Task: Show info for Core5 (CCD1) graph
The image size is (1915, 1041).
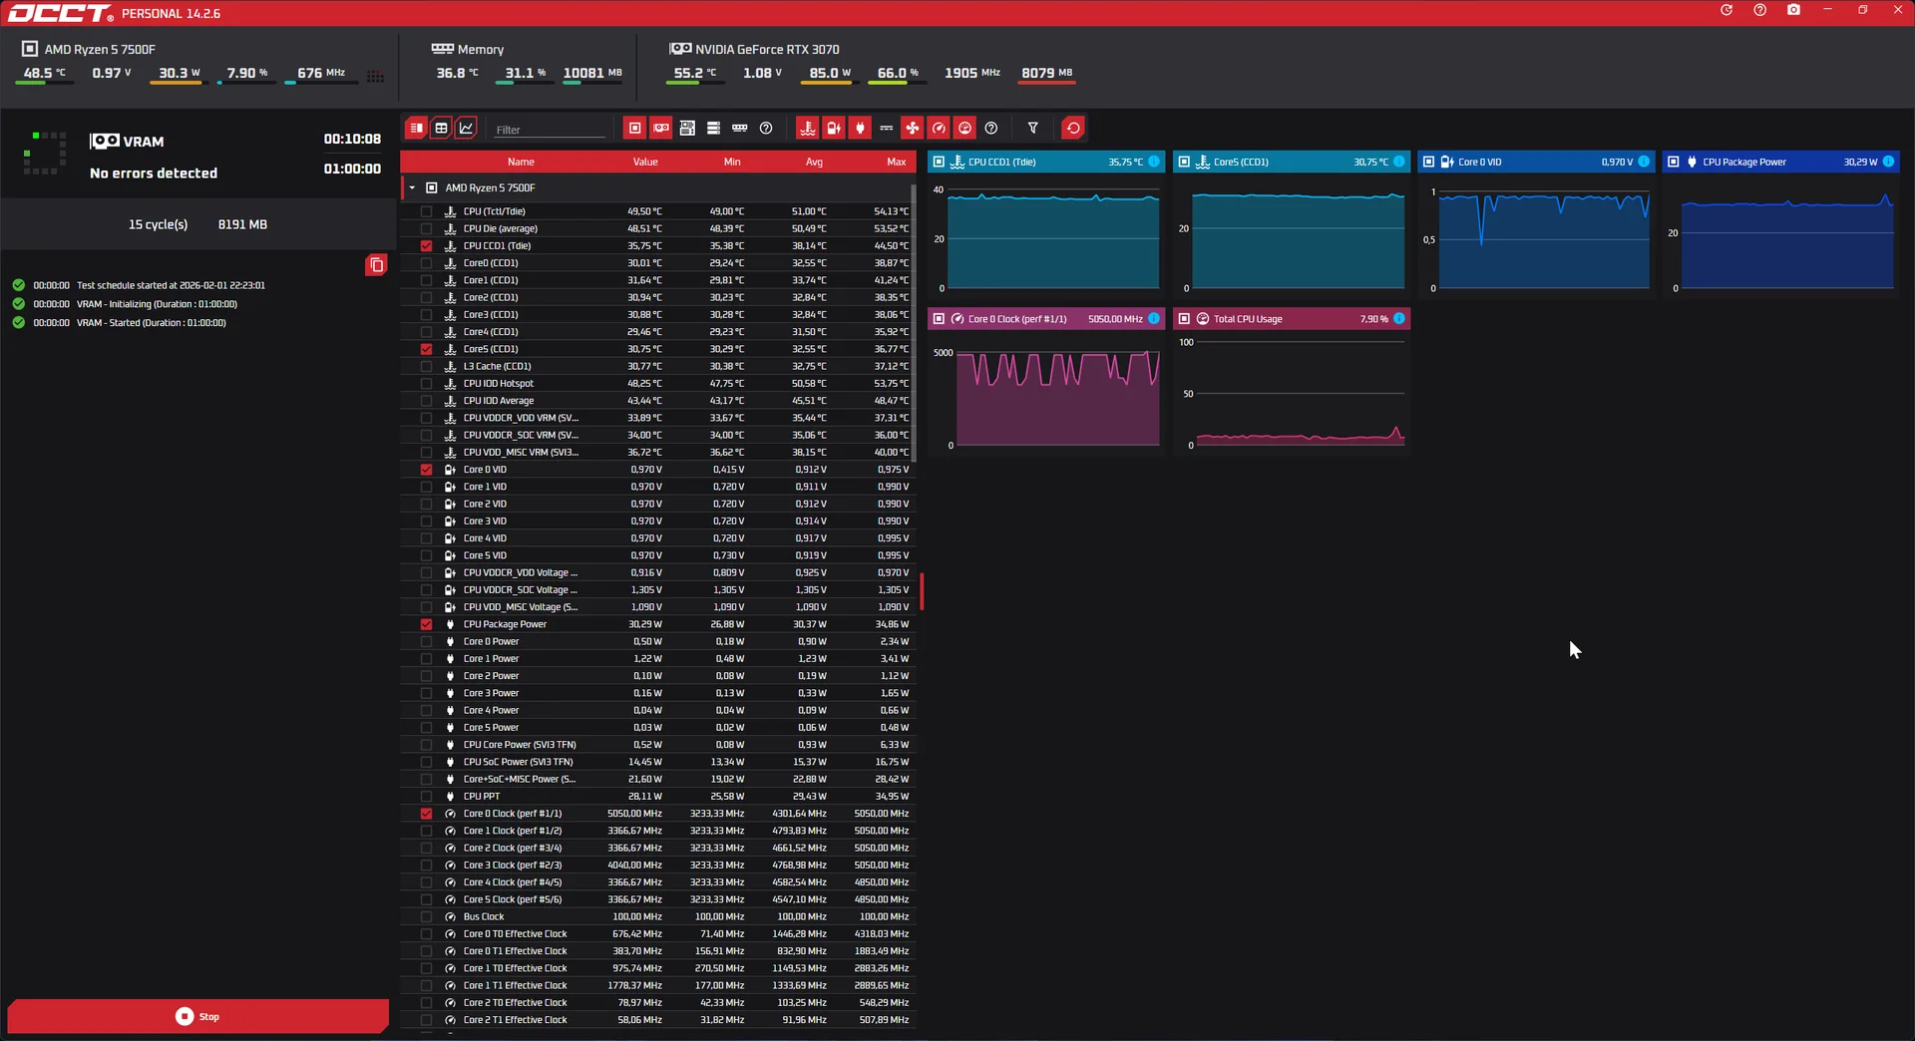Action: 1399,162
